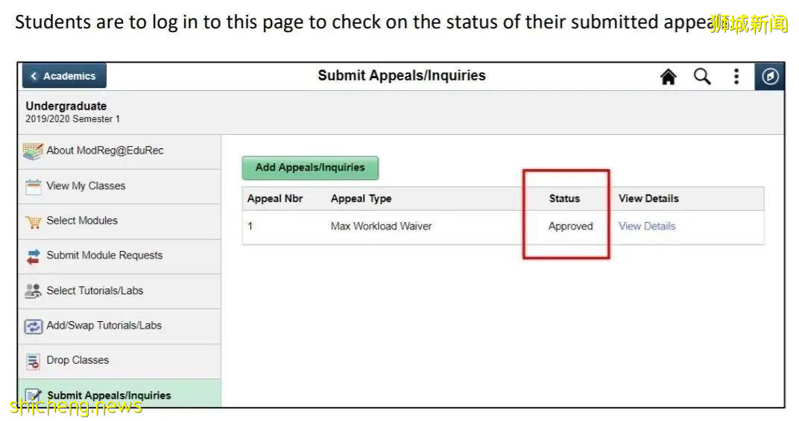This screenshot has height=421, width=799.
Task: Go back using the Academics button
Action: [64, 76]
